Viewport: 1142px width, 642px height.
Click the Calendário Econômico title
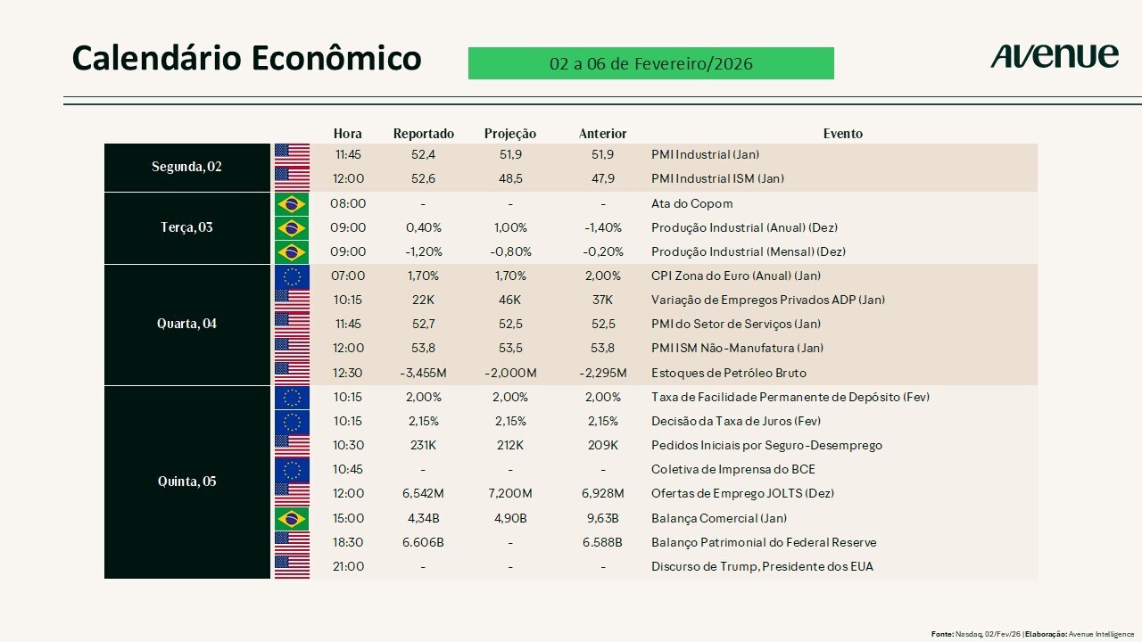pos(246,58)
